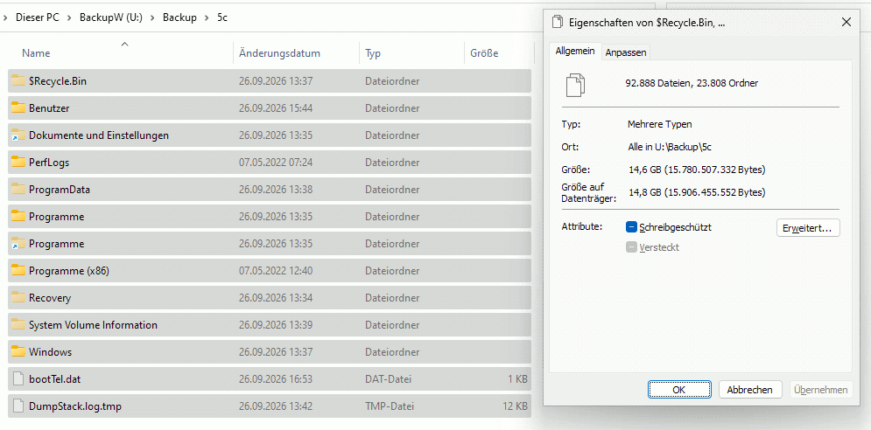Click the document icon in properties title bar
871x430 pixels.
click(557, 22)
